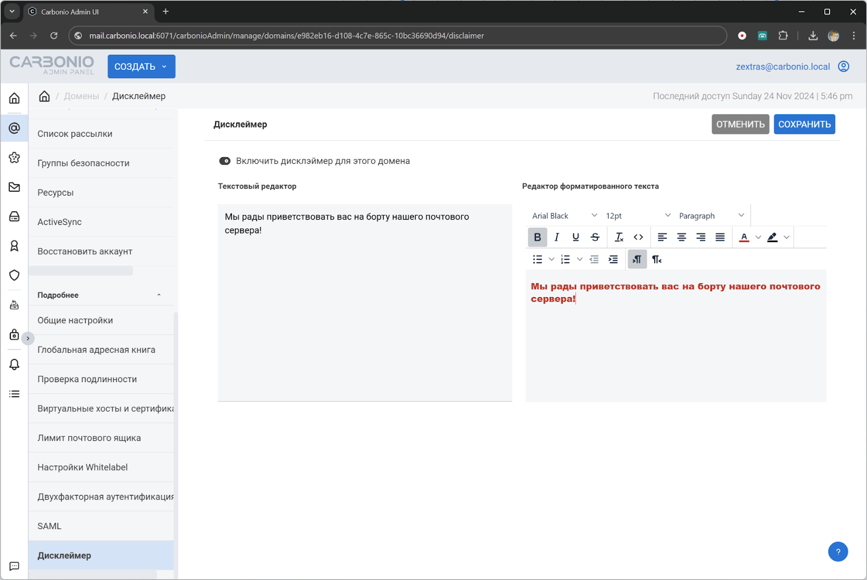
Task: Apply italic formatting in the editor toolbar
Action: coord(557,237)
